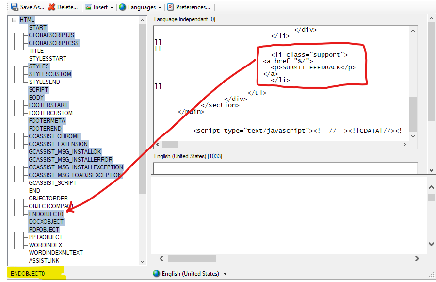This screenshot has width=436, height=282.
Task: Select GCASSIST_MSG_INSTALLERROR in the tree
Action: click(71, 160)
